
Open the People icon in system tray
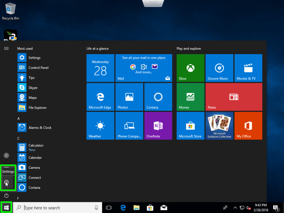coord(225,208)
